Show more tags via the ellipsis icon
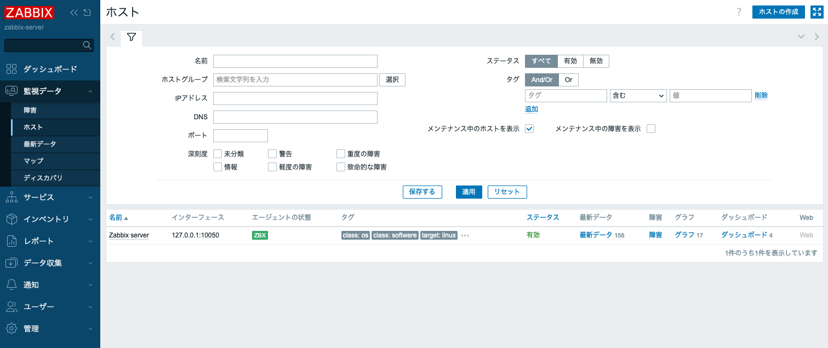Image resolution: width=828 pixels, height=348 pixels. coord(465,235)
